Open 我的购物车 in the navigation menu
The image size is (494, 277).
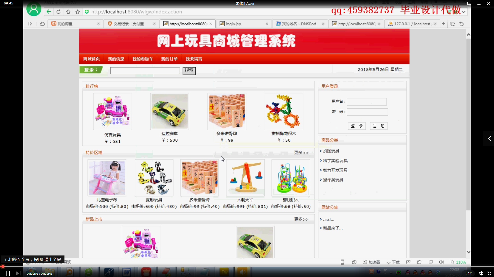[x=143, y=59]
